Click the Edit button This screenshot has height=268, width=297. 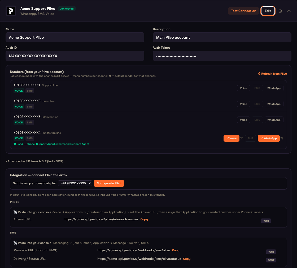click(x=268, y=11)
